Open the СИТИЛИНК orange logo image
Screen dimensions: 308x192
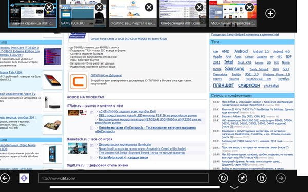click(79, 81)
